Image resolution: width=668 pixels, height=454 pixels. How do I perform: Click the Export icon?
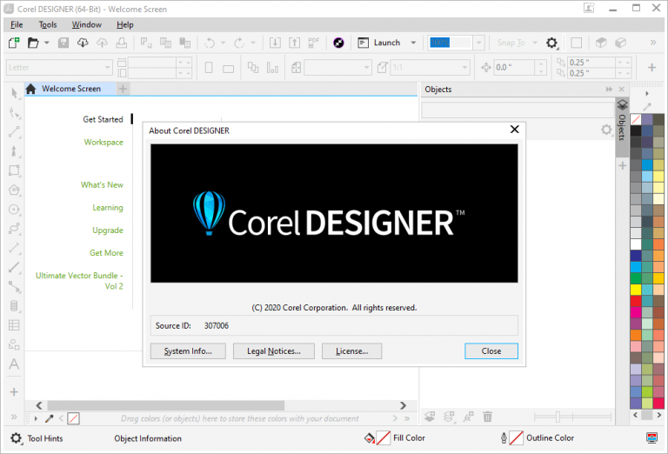[x=294, y=43]
